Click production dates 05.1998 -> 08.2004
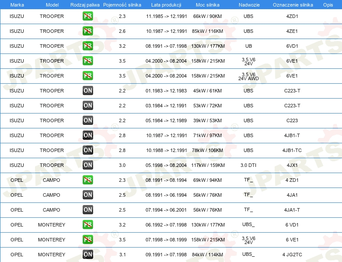Image resolution: width=342 pixels, height=262 pixels. 166,165
